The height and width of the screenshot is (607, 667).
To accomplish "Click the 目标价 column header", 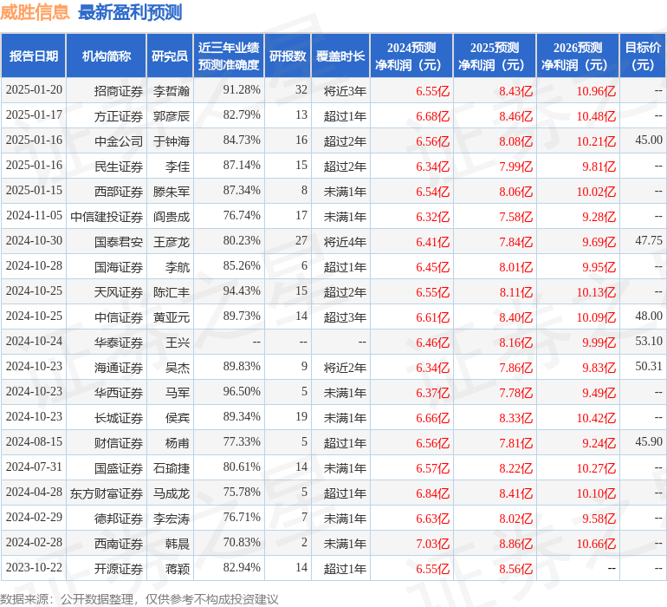I will [643, 56].
